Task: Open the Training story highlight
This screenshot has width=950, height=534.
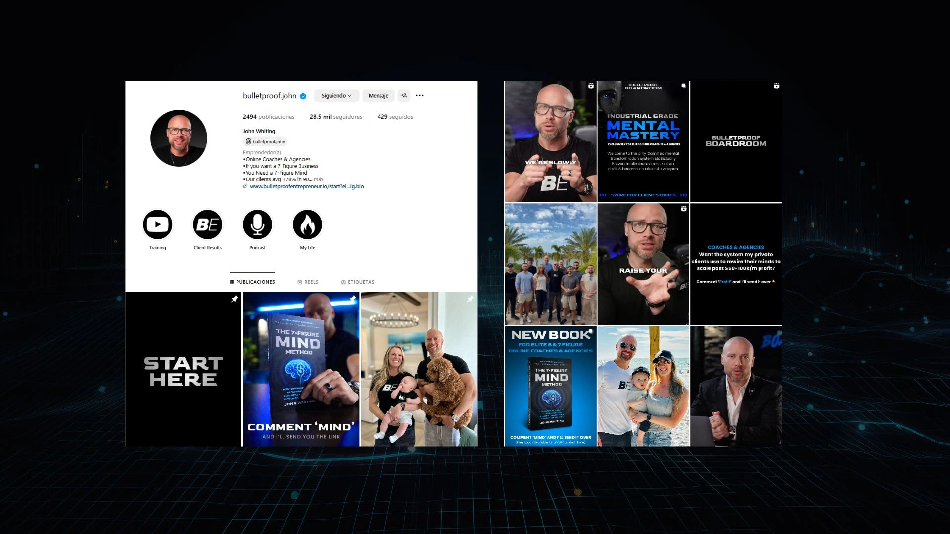Action: 158,225
